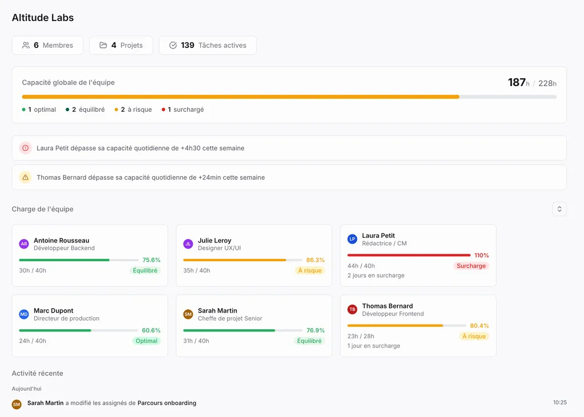This screenshot has height=417, width=584.
Task: Click Julie Leroy's À risque badge
Action: click(310, 270)
